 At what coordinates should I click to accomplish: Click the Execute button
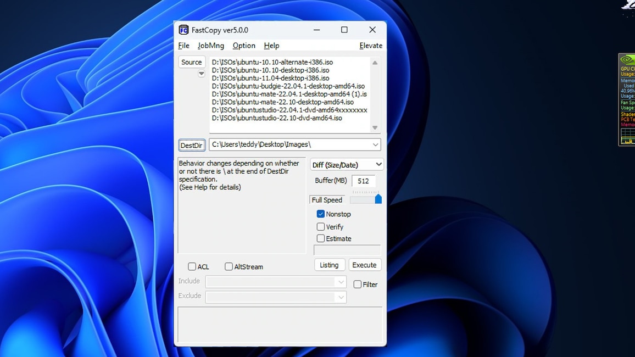(365, 265)
